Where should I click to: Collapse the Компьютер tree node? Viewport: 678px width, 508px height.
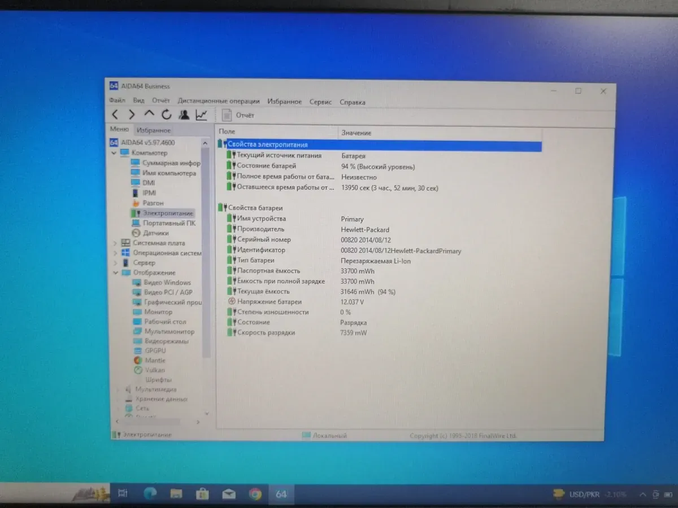(115, 153)
